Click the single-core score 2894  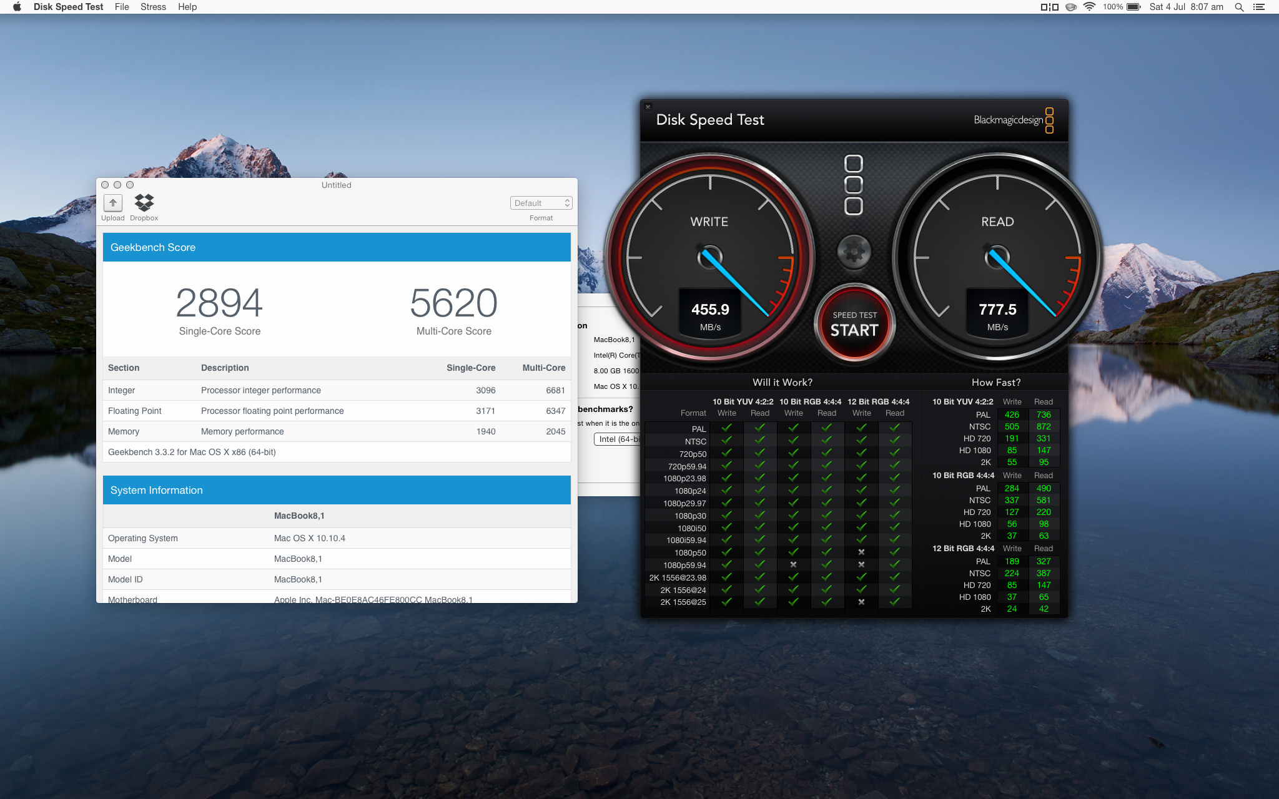click(x=219, y=303)
